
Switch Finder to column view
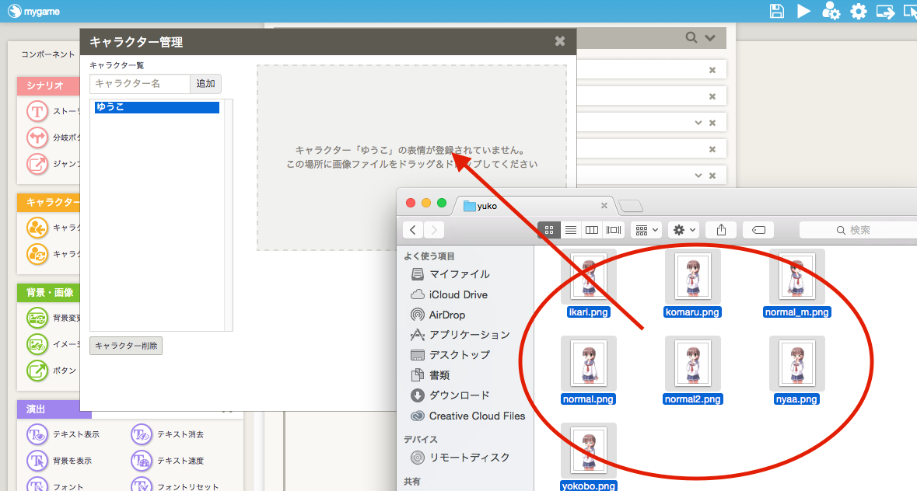point(592,230)
